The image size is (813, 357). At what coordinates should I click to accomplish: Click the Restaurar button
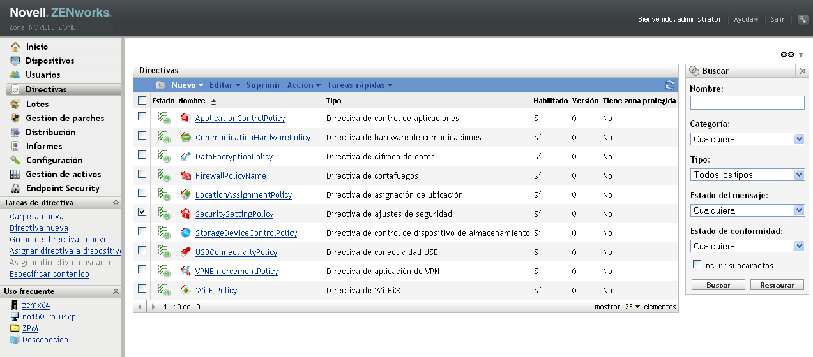(x=777, y=285)
